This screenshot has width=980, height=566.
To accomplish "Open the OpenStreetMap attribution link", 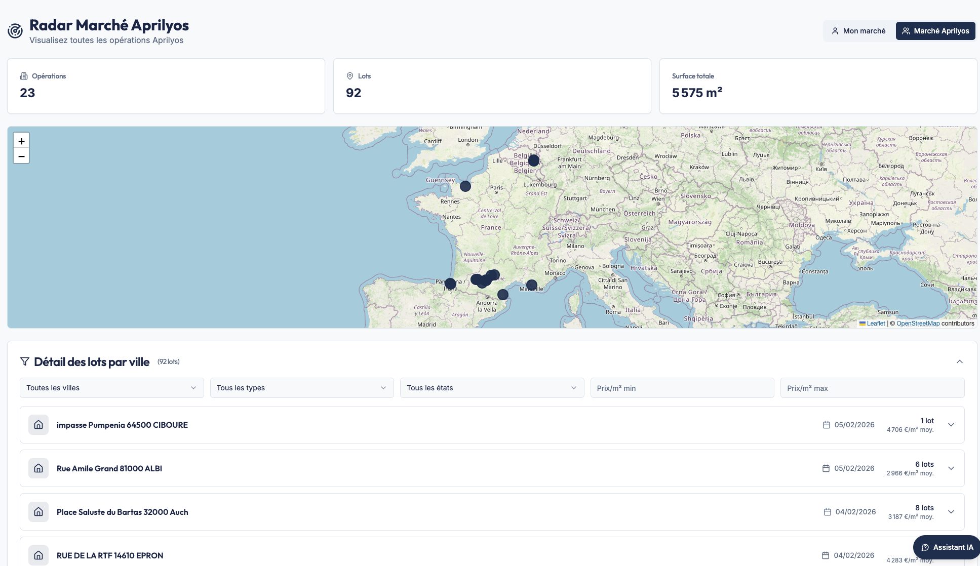I will coord(918,324).
